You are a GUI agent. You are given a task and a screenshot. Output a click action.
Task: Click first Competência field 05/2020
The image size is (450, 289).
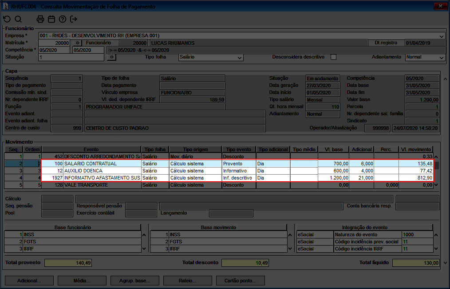[x=54, y=50]
